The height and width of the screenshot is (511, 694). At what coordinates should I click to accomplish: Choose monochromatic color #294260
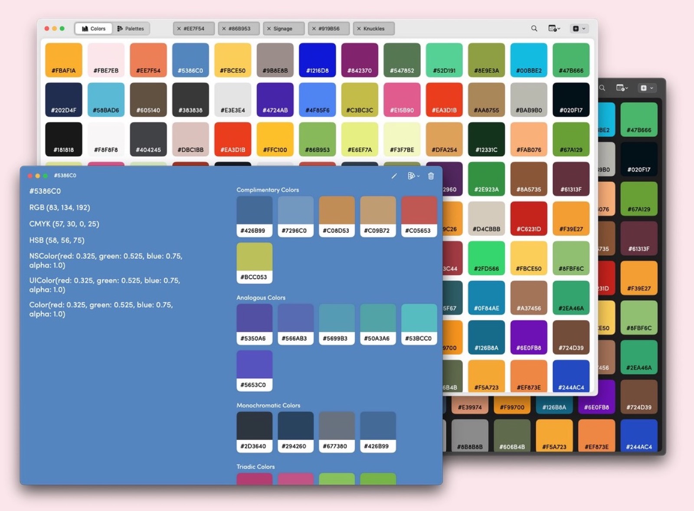(x=295, y=432)
